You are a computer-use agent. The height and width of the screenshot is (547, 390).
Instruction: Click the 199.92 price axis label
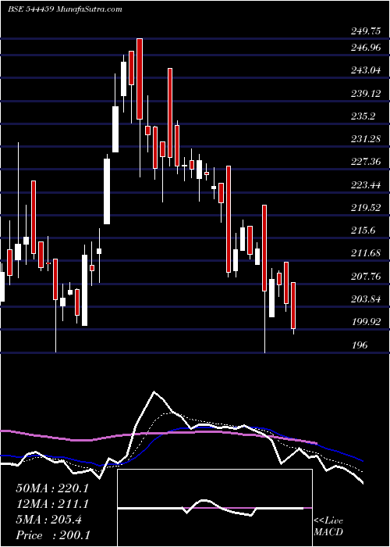(366, 321)
